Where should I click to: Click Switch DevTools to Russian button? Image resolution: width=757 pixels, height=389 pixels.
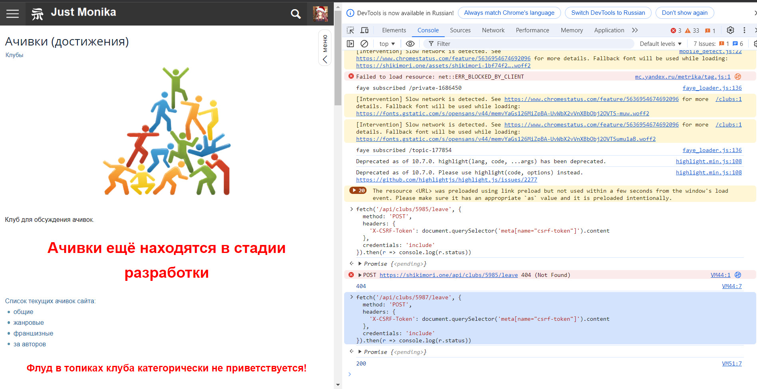pyautogui.click(x=608, y=13)
